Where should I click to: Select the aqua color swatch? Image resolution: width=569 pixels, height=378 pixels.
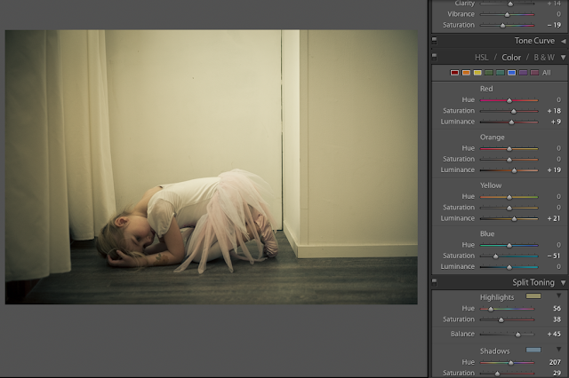(500, 73)
